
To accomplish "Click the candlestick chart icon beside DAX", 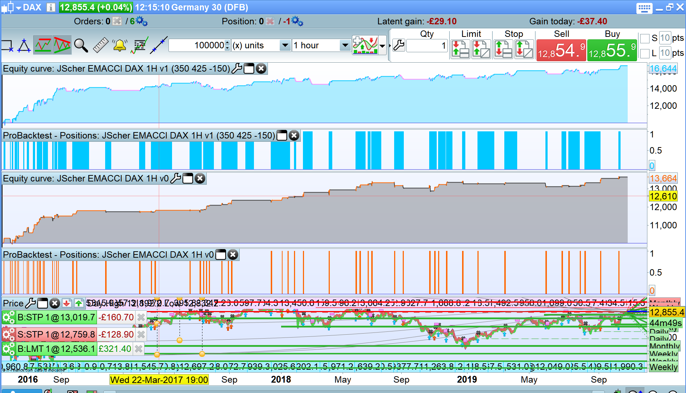I will pyautogui.click(x=8, y=7).
